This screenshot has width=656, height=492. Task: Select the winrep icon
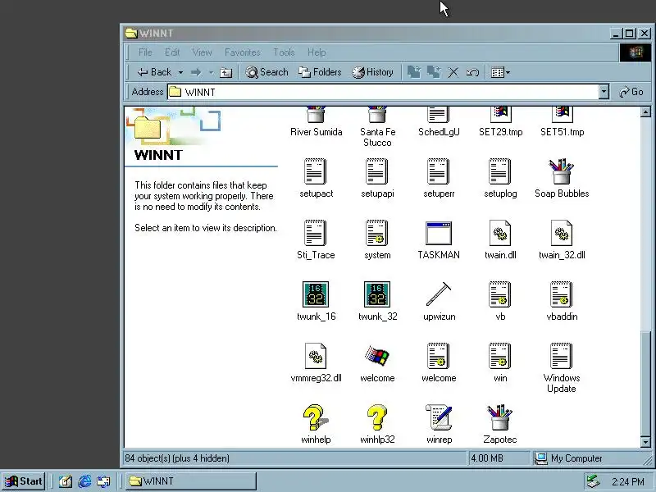[439, 417]
